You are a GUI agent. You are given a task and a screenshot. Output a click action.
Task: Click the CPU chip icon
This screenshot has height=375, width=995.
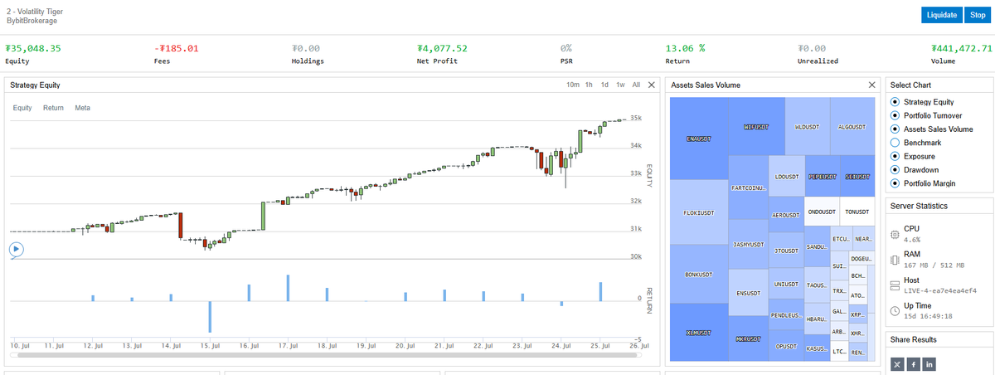pyautogui.click(x=895, y=234)
